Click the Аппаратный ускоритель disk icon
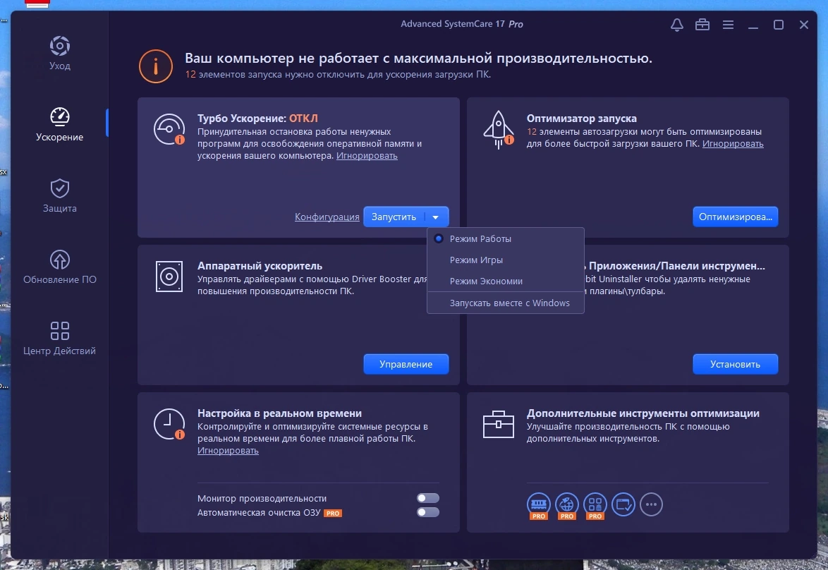The image size is (828, 570). pyautogui.click(x=169, y=277)
